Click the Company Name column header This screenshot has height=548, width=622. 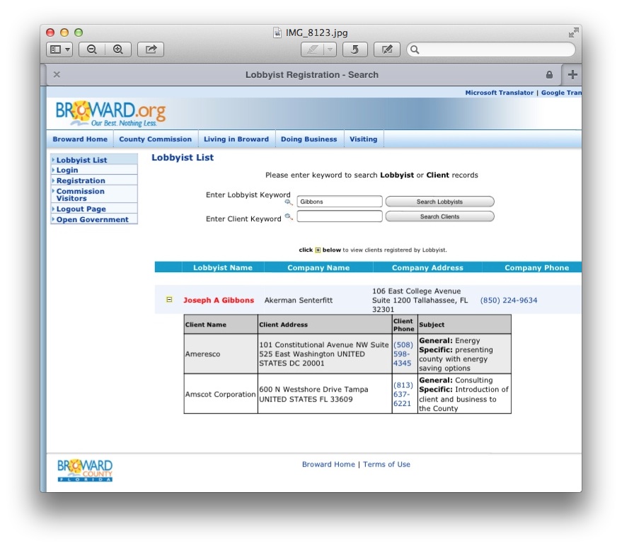pos(318,267)
